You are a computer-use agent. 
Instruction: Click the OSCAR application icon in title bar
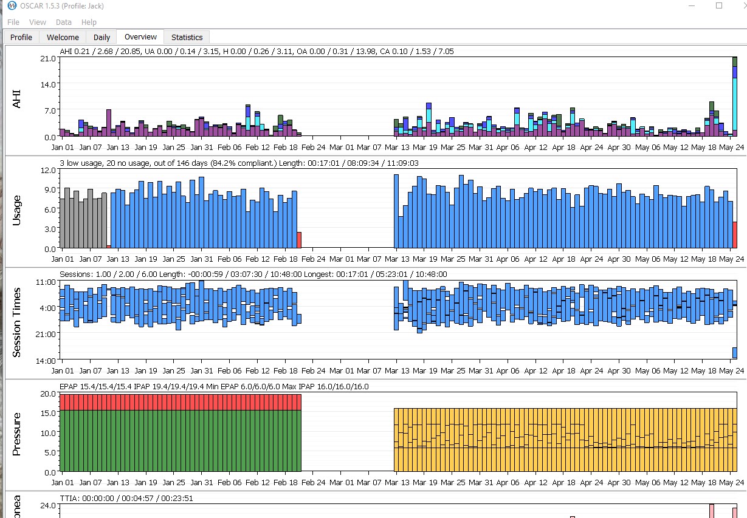click(x=11, y=5)
